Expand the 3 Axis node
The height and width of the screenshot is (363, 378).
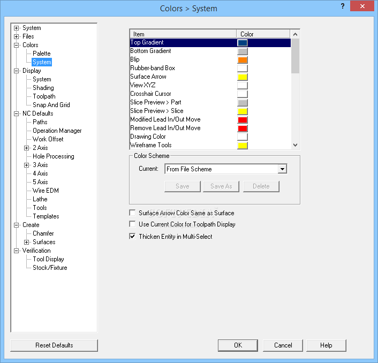coord(27,165)
